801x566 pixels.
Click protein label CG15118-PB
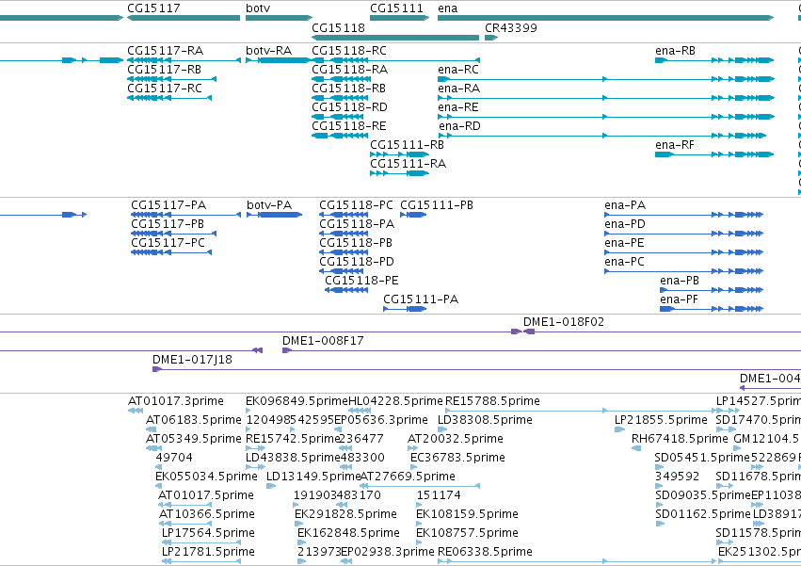point(356,243)
